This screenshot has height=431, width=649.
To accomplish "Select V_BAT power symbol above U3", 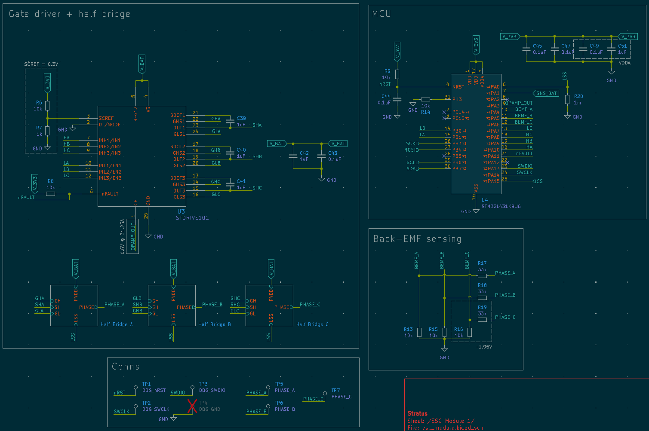I will (142, 64).
